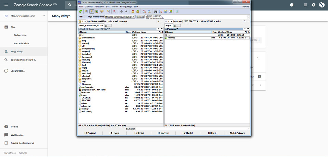Open the Google apps grid icon
The height and width of the screenshot is (157, 328).
click(x=305, y=5)
